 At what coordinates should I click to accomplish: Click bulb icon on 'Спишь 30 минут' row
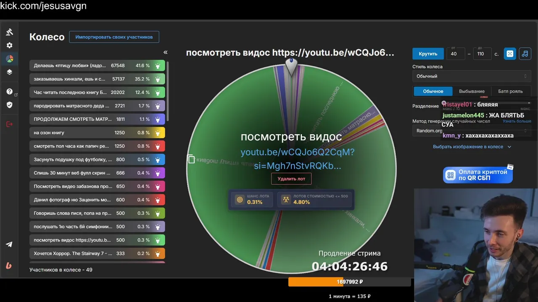158,173
